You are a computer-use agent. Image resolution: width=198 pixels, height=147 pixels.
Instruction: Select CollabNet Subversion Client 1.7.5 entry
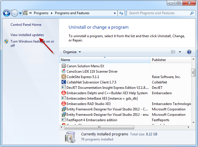pos(91,82)
